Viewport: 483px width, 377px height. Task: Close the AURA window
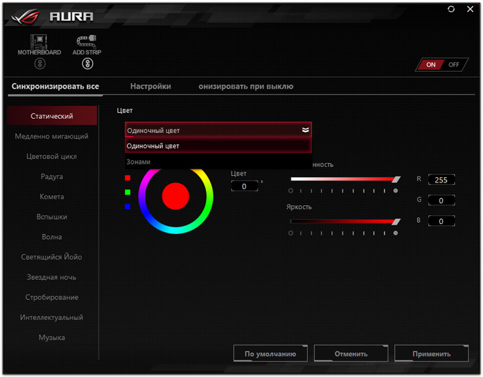(x=470, y=9)
